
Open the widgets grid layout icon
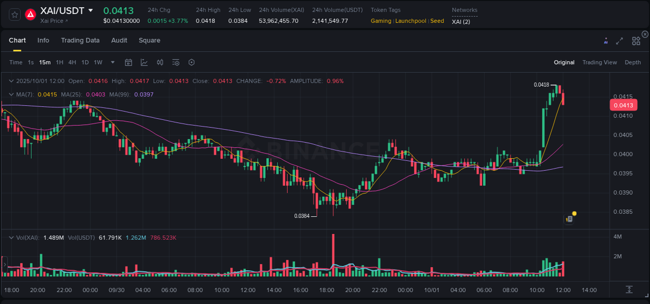pos(636,40)
